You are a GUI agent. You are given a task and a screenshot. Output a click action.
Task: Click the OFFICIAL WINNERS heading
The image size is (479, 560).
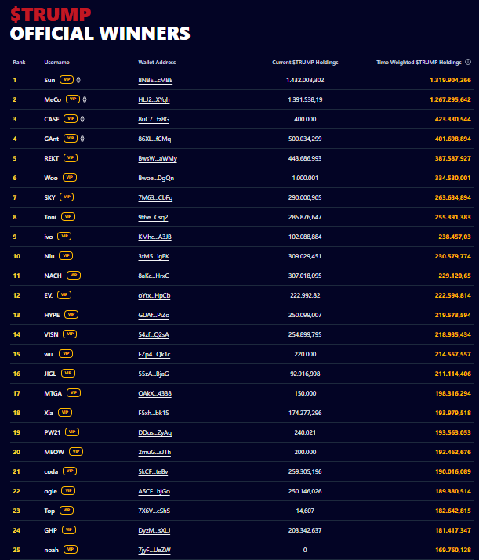(x=100, y=33)
